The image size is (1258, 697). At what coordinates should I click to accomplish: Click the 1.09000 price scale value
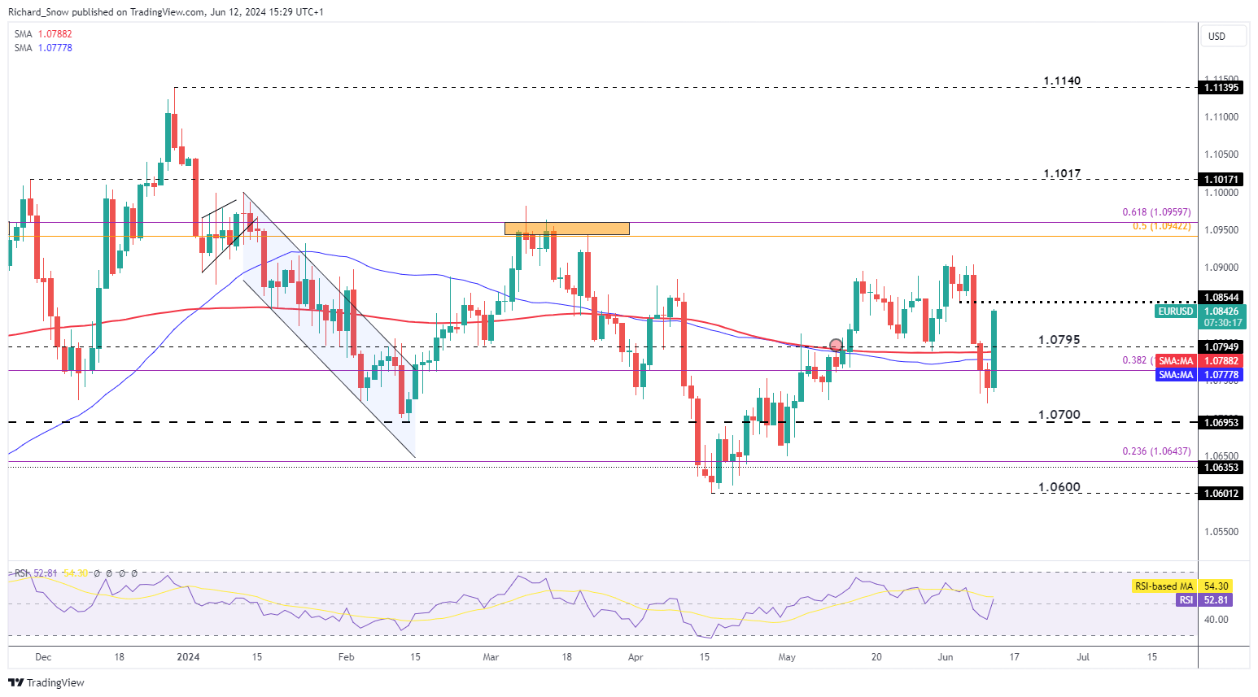pos(1221,268)
